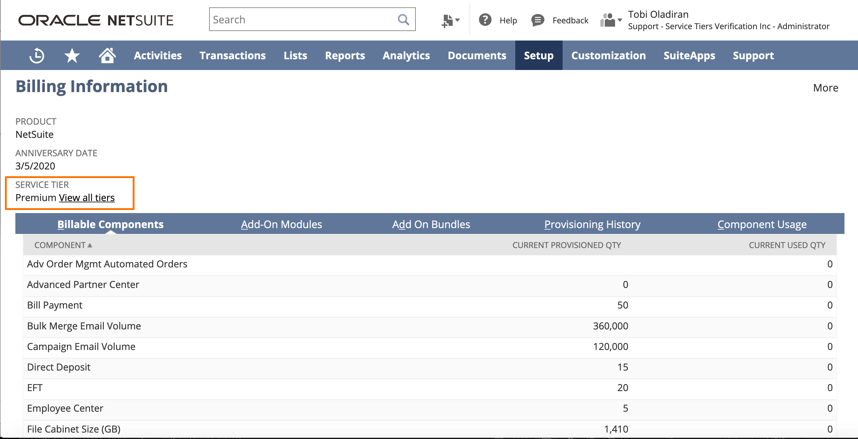Click the Bill Payment provisioned value 50
Screen dimensions: 858x439
tap(622, 305)
